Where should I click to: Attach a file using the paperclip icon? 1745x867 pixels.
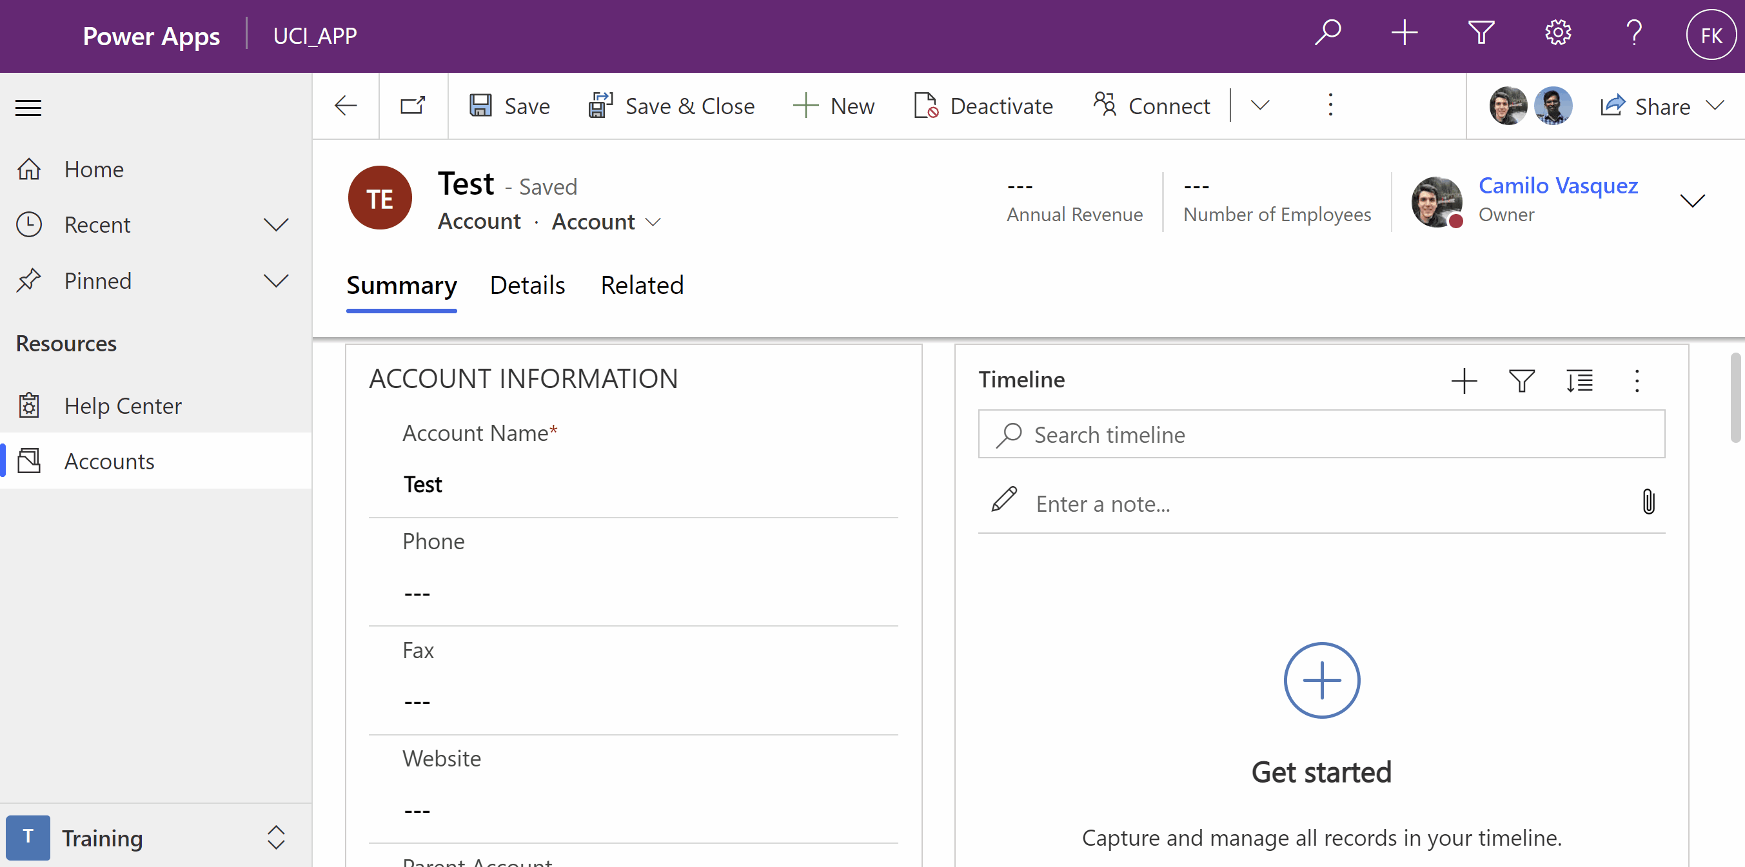tap(1649, 502)
